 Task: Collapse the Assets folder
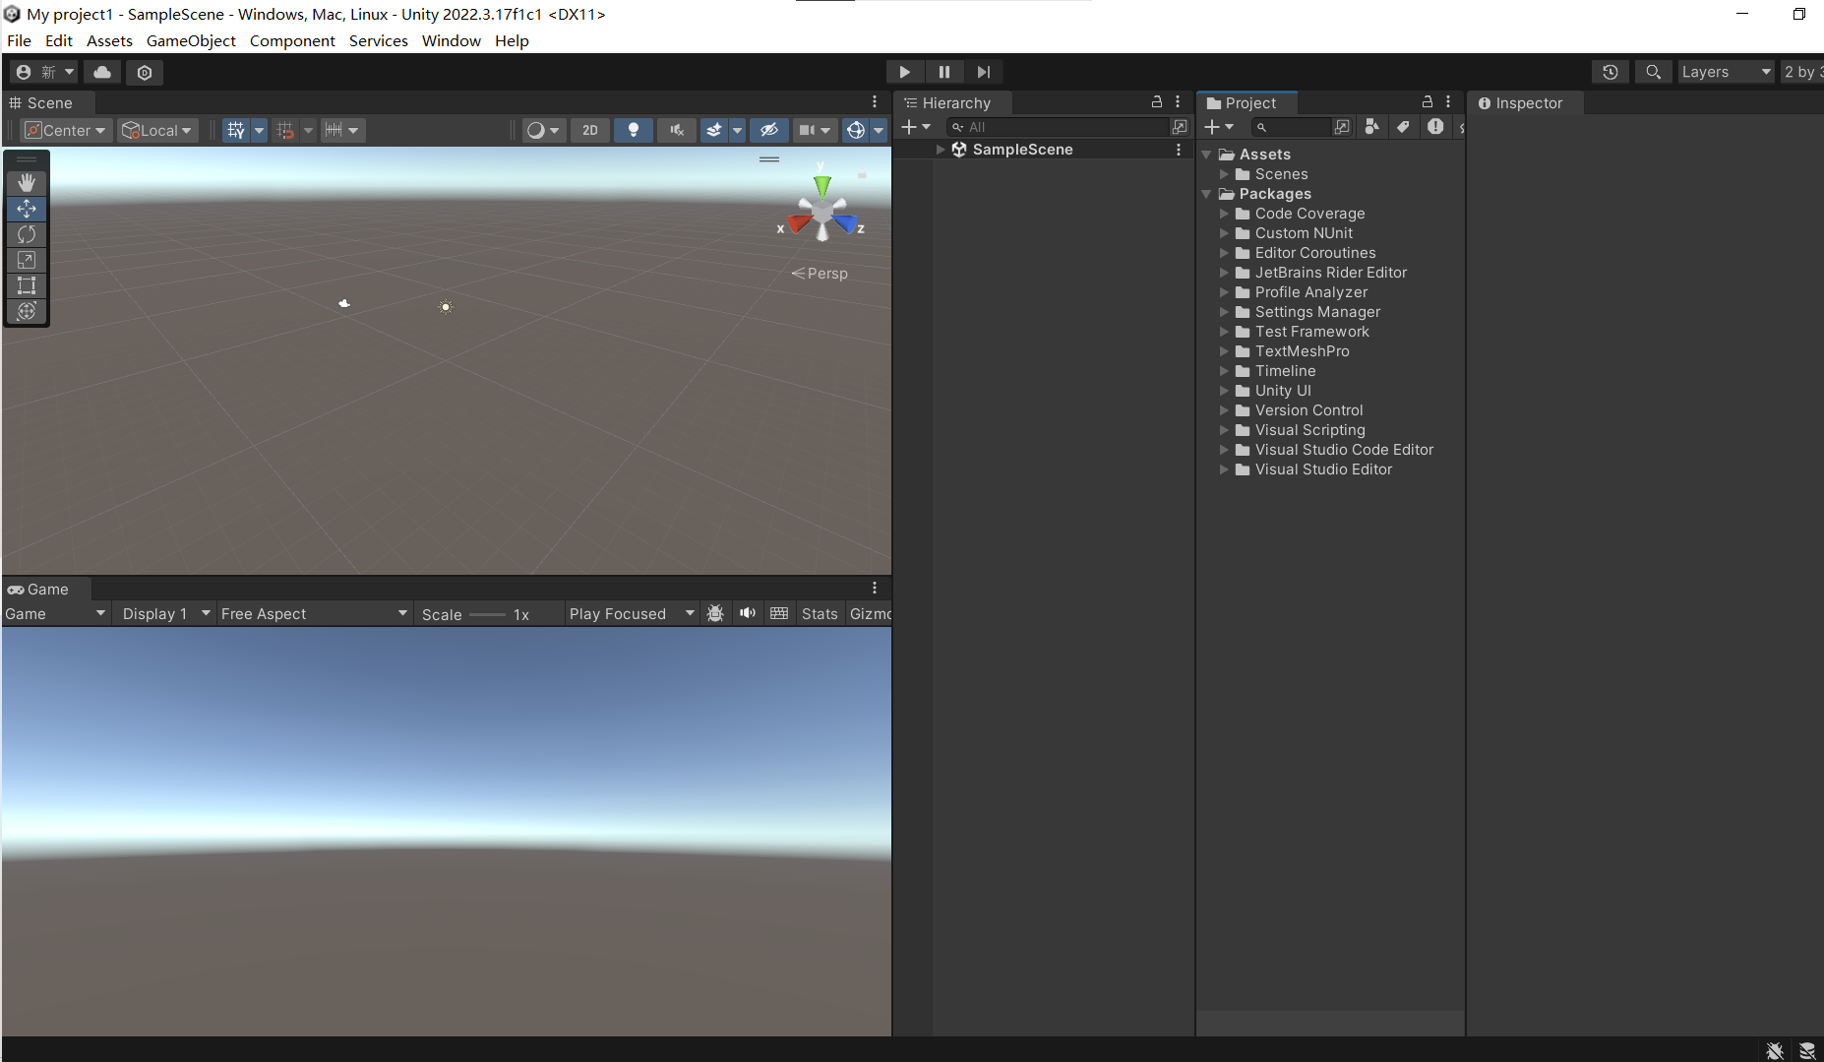point(1206,155)
